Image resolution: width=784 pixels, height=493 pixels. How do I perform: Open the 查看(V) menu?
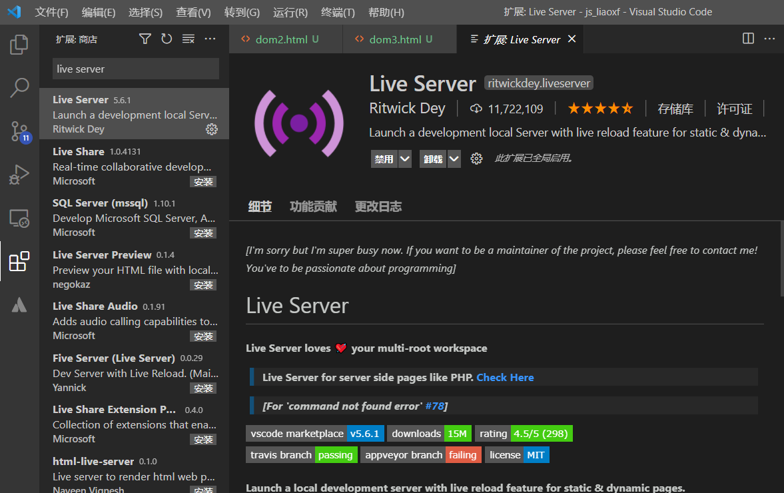193,12
